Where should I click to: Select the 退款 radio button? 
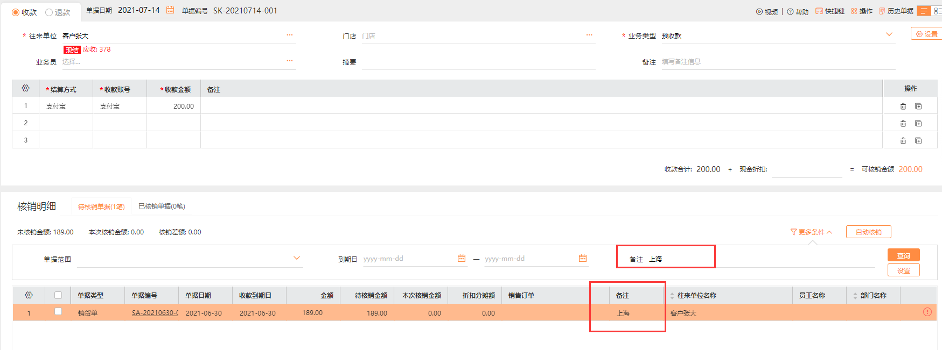coord(49,12)
